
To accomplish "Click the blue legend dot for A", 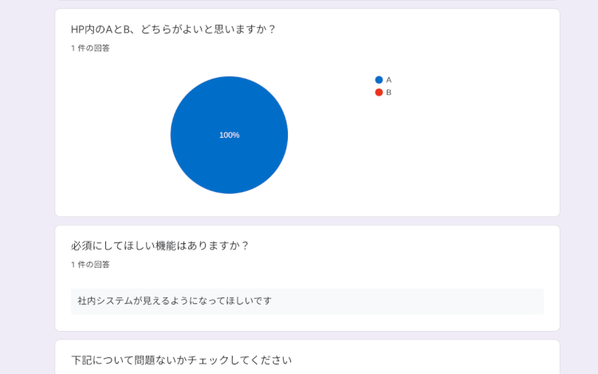I will [379, 80].
